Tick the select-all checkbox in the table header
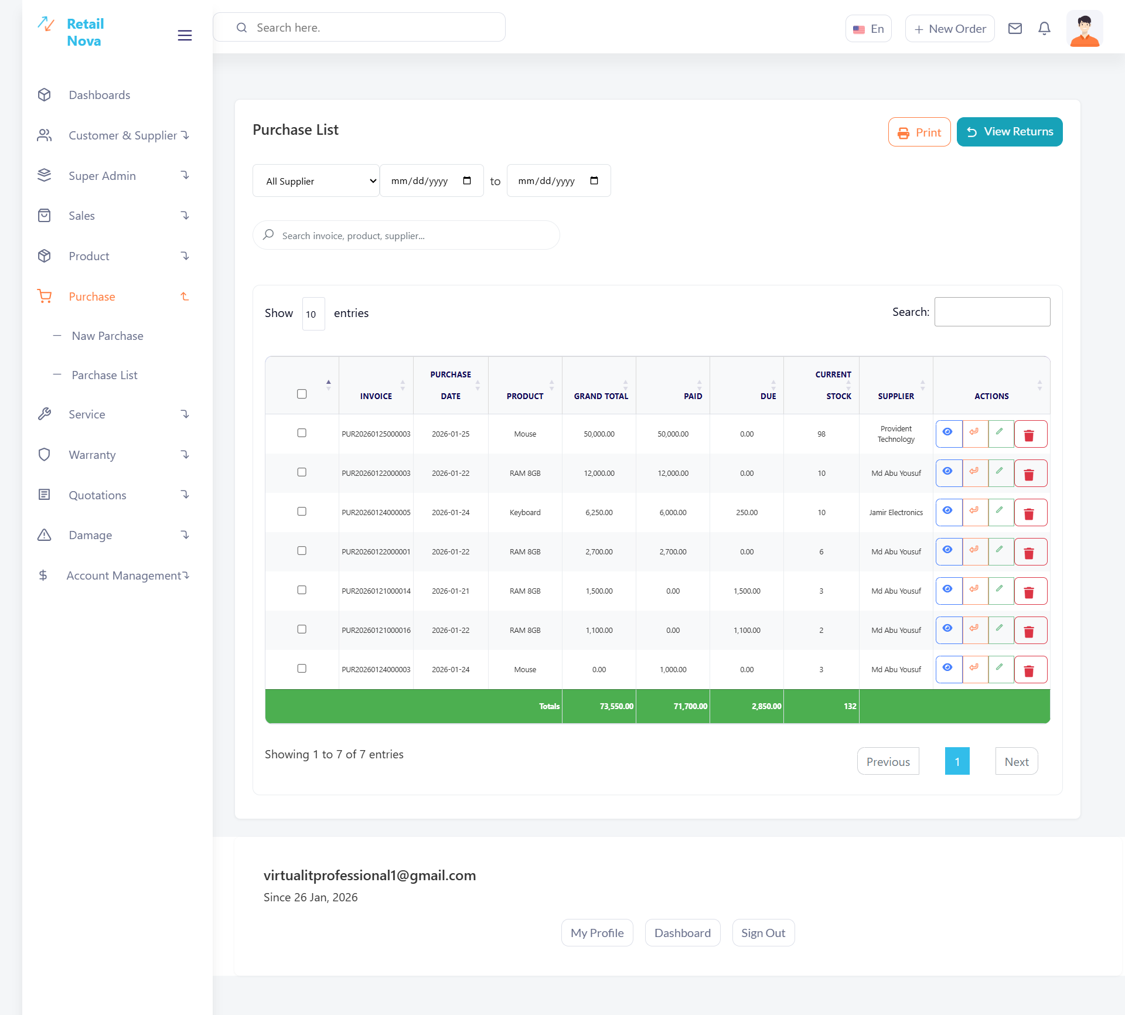This screenshot has height=1015, width=1125. 302,394
